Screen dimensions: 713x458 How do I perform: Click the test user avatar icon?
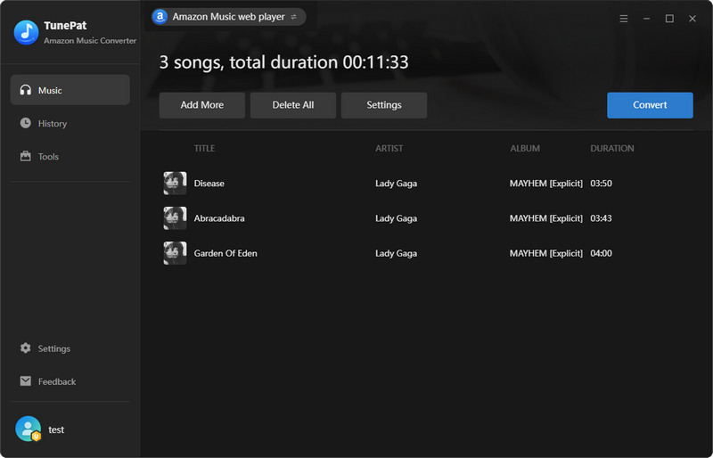(x=29, y=429)
